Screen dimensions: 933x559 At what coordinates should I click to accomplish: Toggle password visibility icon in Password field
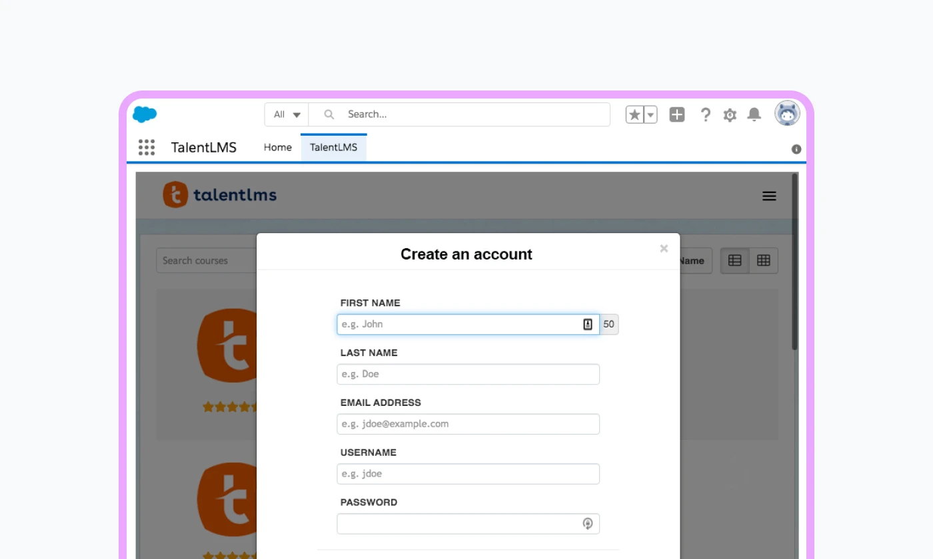click(x=588, y=524)
